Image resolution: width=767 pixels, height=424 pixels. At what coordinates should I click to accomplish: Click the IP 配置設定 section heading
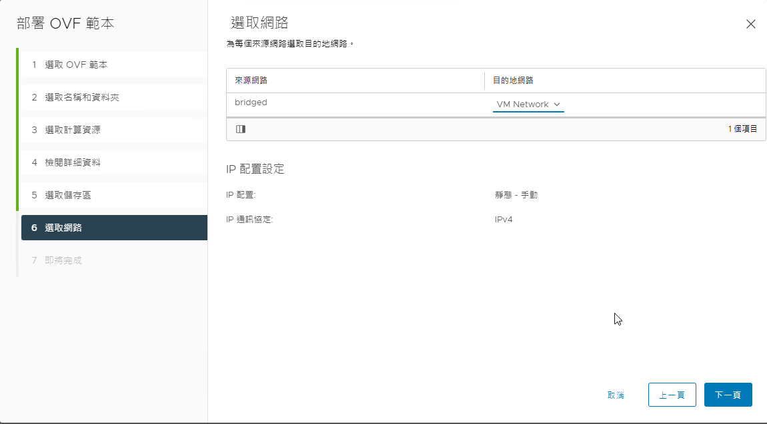pos(255,169)
